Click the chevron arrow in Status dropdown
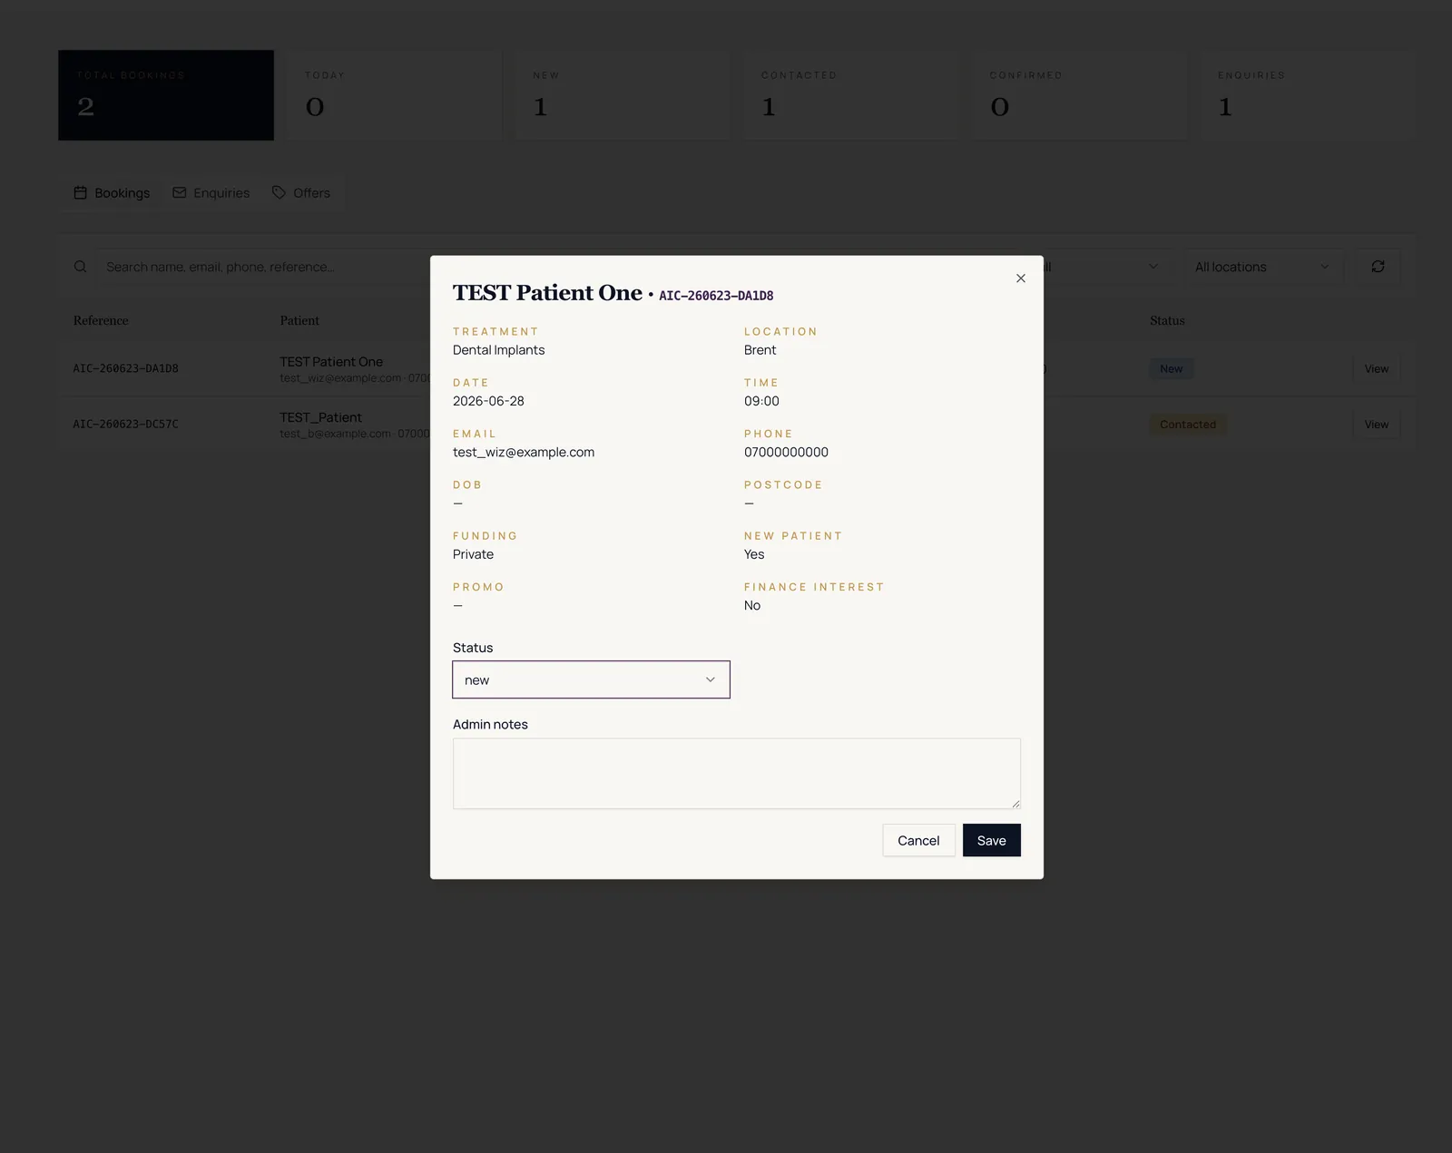The image size is (1452, 1153). pos(711,679)
